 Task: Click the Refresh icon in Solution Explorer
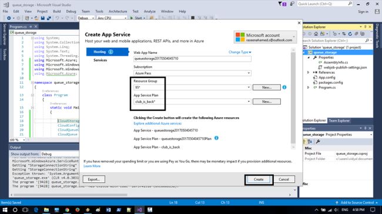click(x=350, y=34)
